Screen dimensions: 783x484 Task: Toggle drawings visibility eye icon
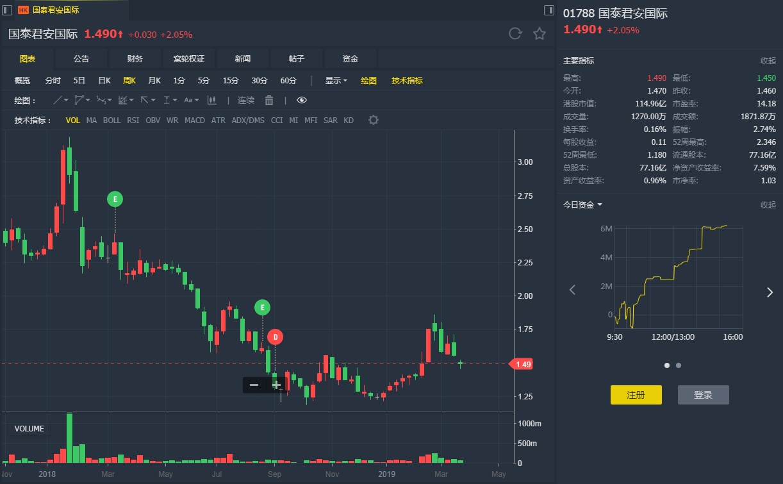[302, 100]
